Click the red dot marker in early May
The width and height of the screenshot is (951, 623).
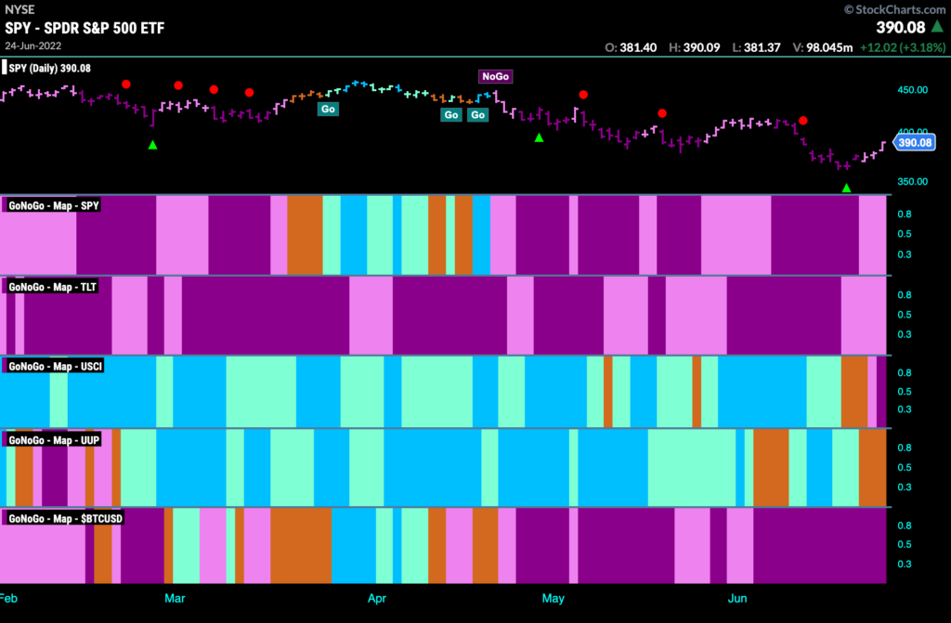583,95
